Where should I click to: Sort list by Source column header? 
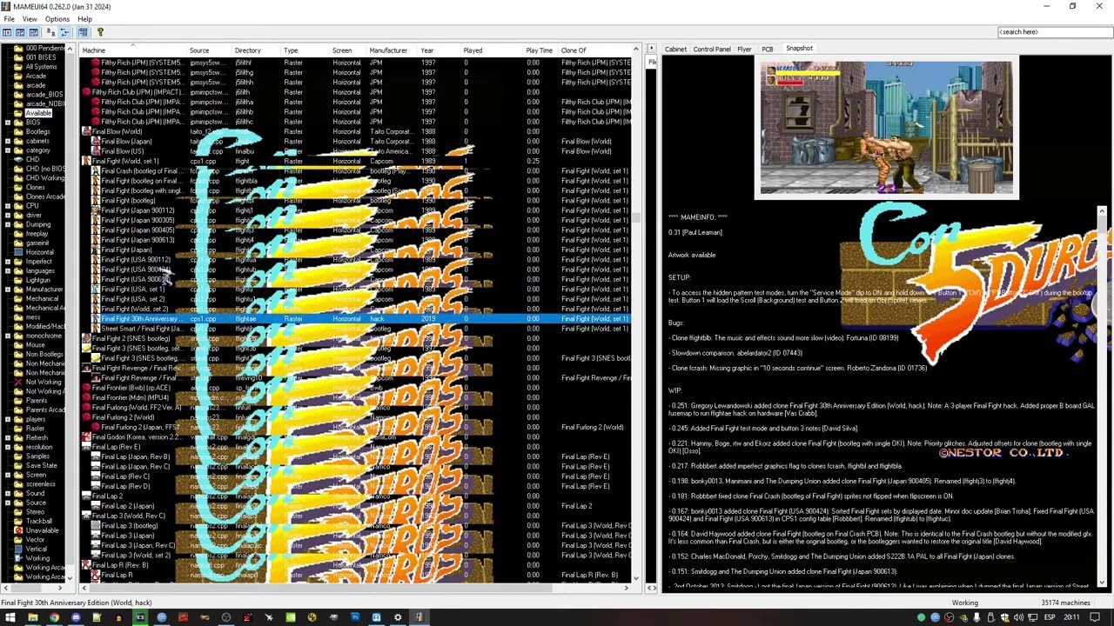click(x=210, y=50)
